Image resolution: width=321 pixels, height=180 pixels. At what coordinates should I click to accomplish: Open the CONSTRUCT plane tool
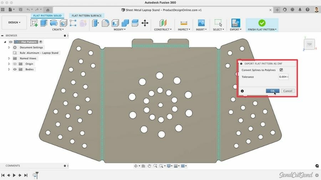coord(163,23)
